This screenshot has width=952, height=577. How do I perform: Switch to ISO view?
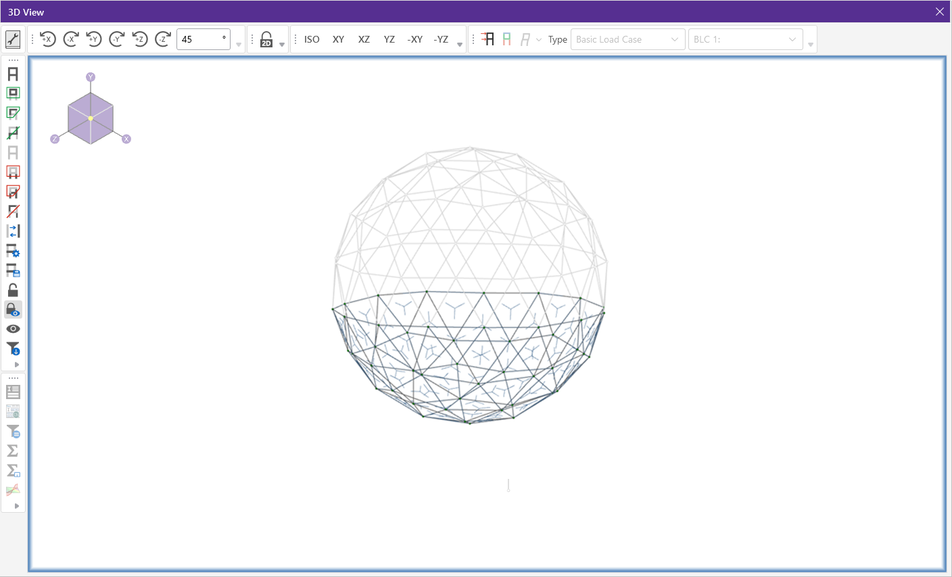pos(312,39)
